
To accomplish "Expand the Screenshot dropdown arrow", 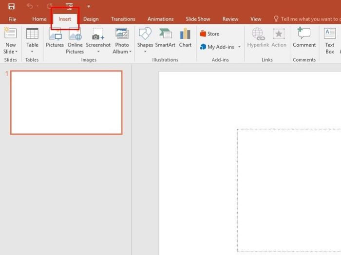I will (x=98, y=51).
